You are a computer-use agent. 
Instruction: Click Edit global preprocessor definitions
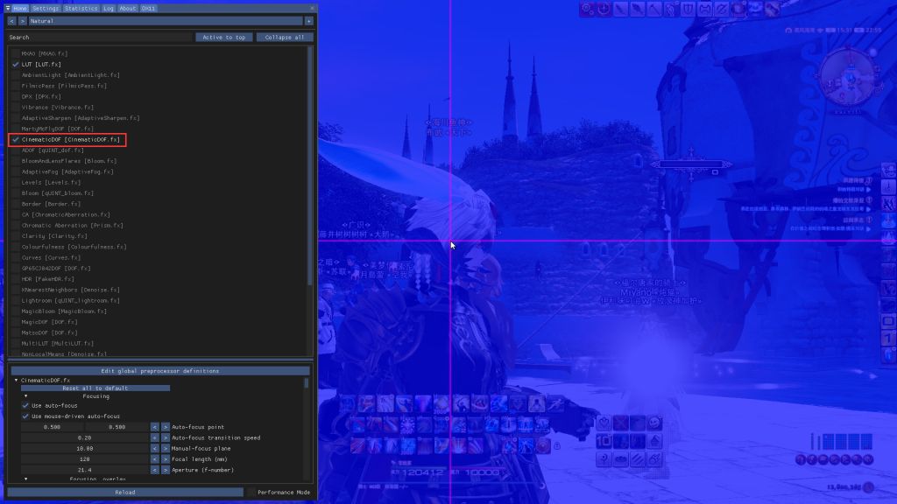160,371
